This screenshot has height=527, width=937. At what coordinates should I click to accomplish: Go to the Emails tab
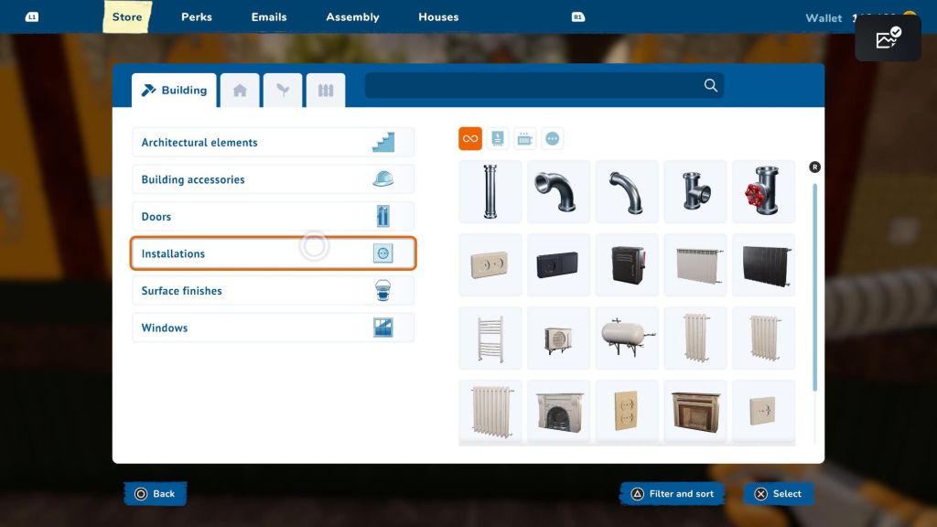269,17
